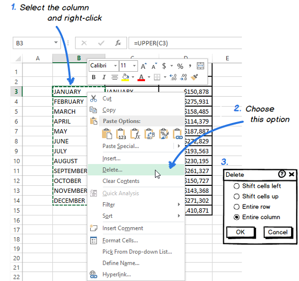Click the Select All corner triangle
Image resolution: width=299 pixels, height=281 pixels.
(18, 58)
